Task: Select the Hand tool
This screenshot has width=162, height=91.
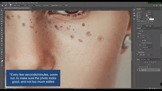Action: [2, 52]
